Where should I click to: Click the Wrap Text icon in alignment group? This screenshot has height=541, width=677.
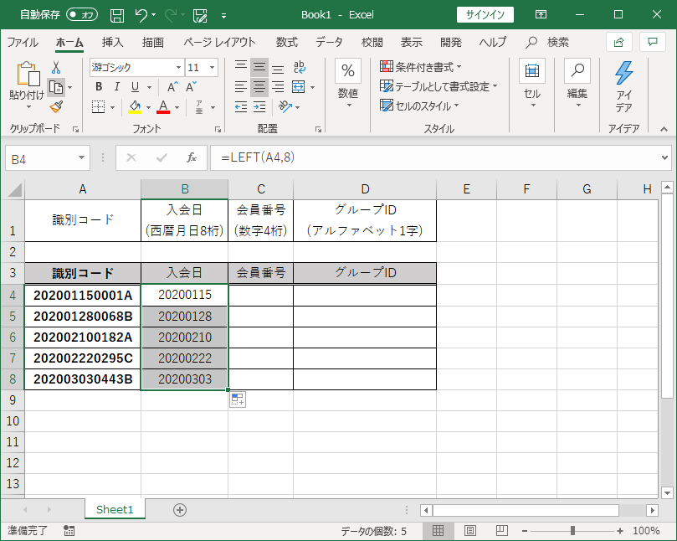pyautogui.click(x=300, y=68)
